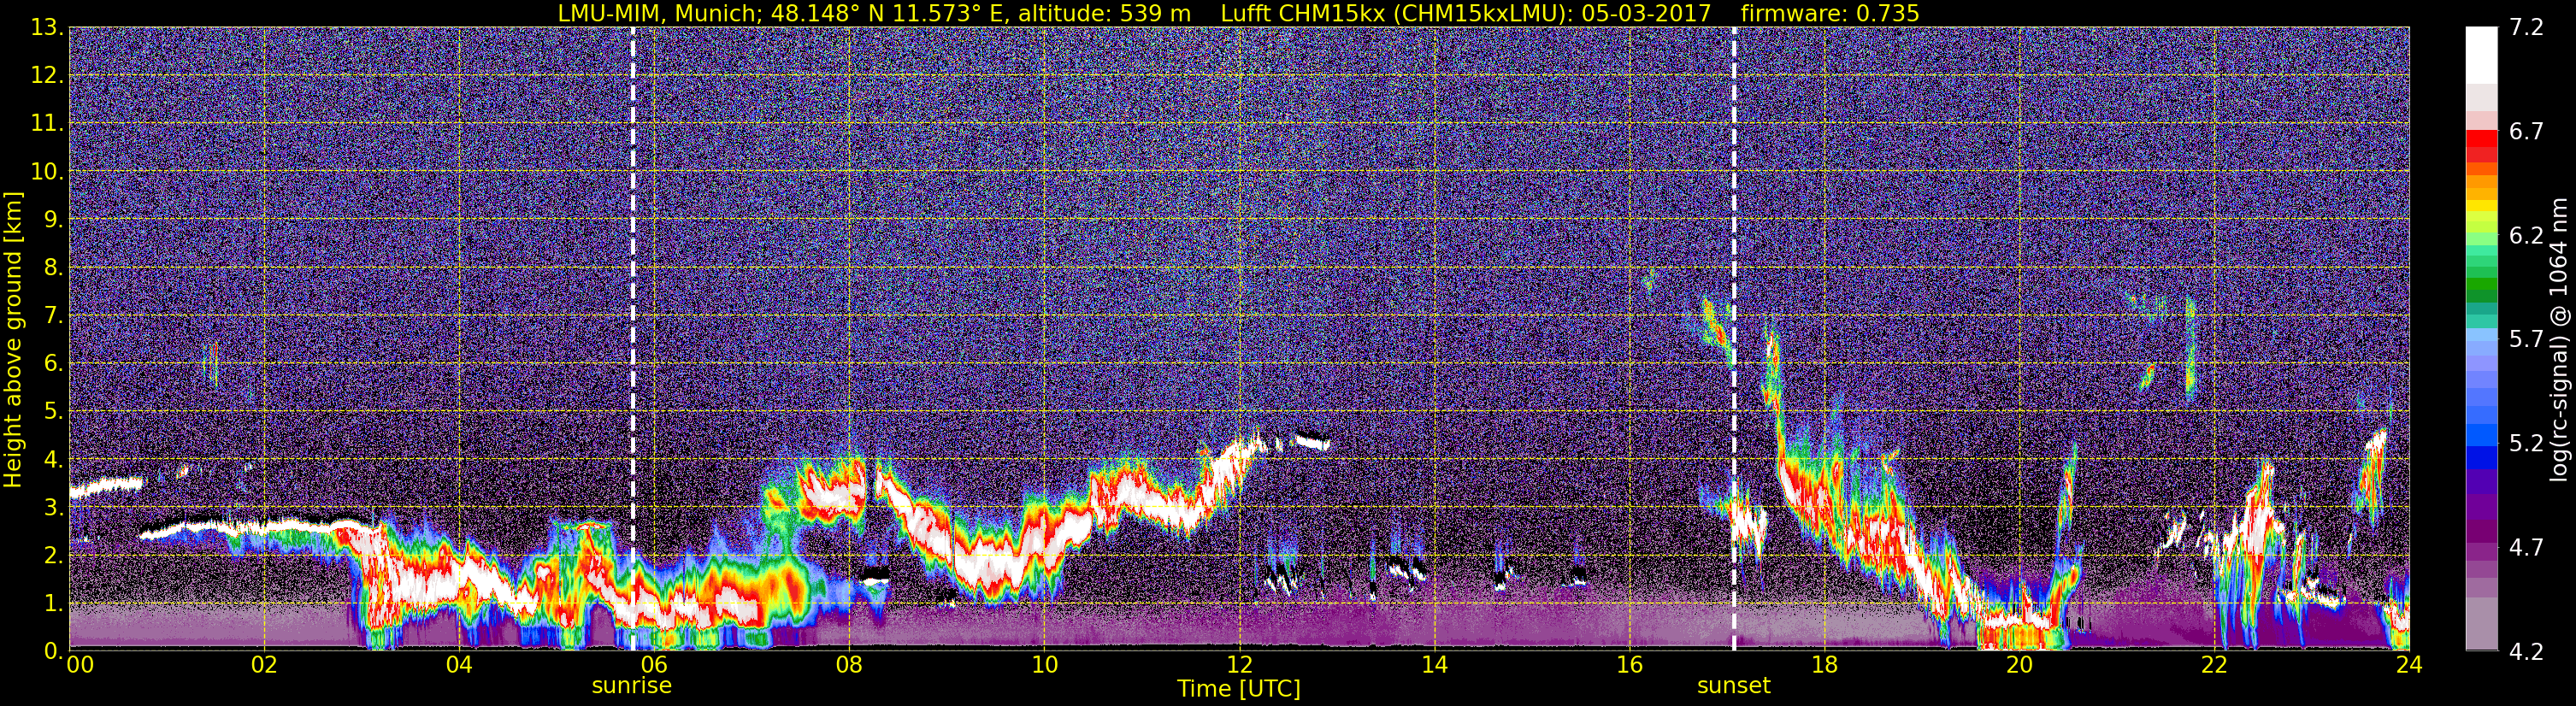
Task: Click the '22' time axis tick label
Action: [2214, 665]
